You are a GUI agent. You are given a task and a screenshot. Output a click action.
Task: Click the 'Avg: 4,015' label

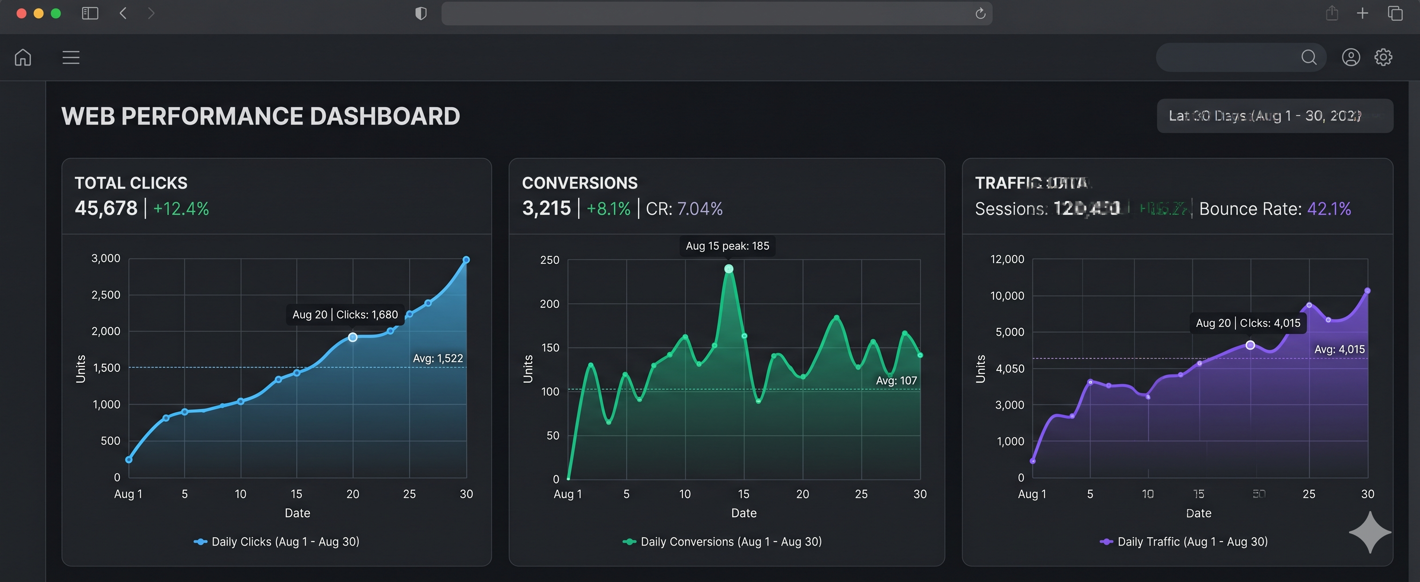tap(1340, 350)
